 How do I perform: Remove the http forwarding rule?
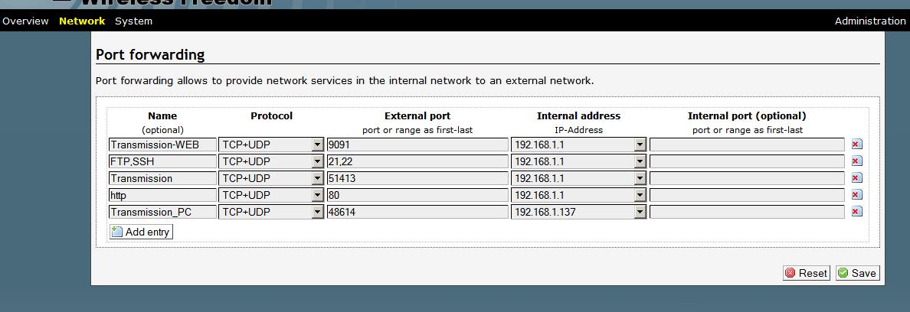[x=856, y=195]
